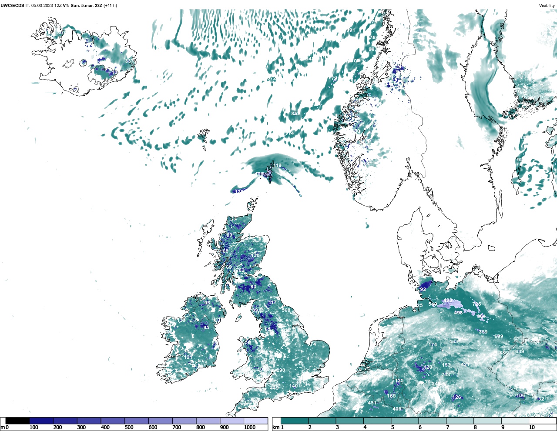Click the '140' value on England's south coast

pos(294,386)
